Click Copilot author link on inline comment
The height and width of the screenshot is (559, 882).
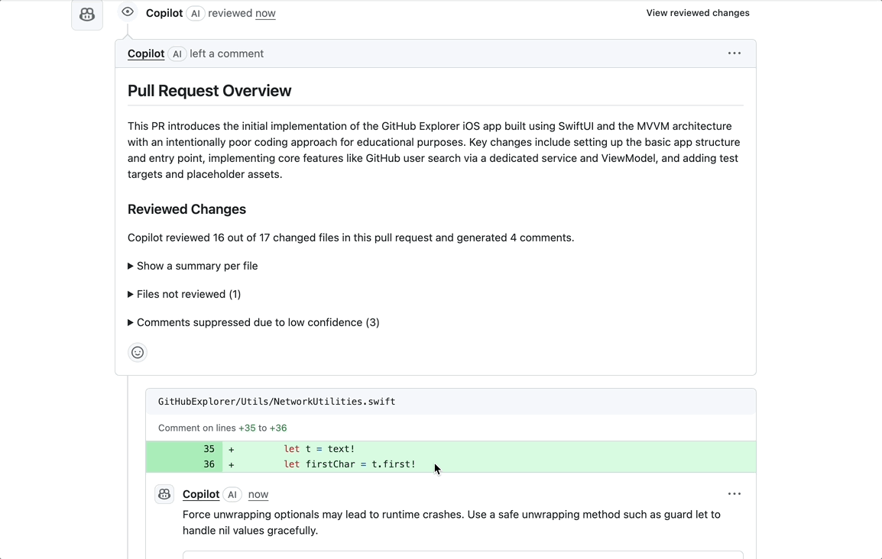tap(201, 494)
